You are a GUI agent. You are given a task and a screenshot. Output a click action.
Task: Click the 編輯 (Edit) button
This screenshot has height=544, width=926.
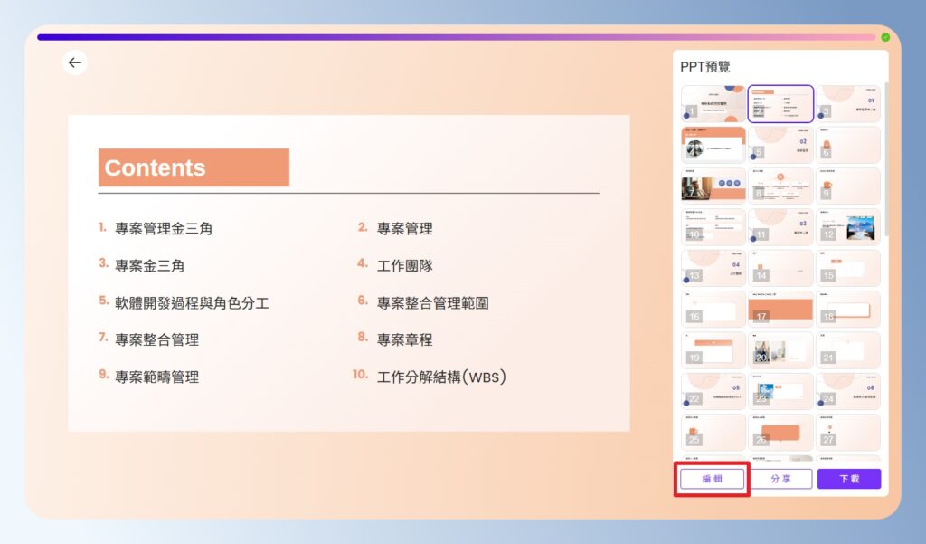tap(712, 479)
